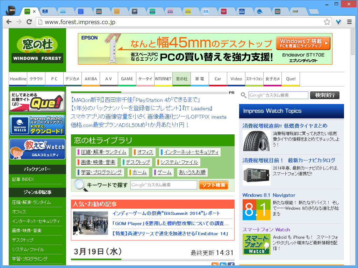Click the page reload icon
Screen dimensions: 358x268
click(29, 22)
